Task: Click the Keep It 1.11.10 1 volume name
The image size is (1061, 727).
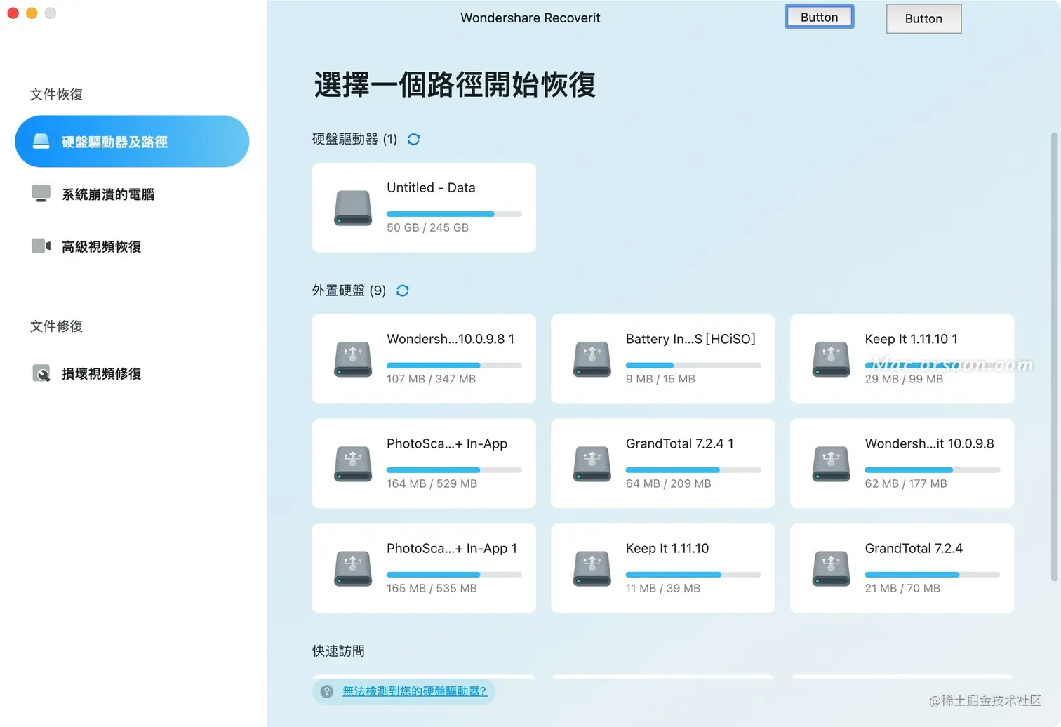Action: tap(911, 339)
